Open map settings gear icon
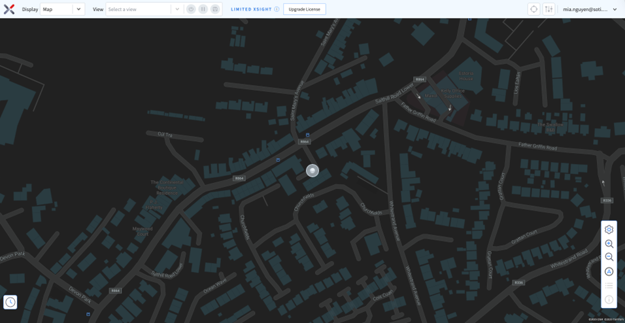Image resolution: width=625 pixels, height=323 pixels. 609,229
